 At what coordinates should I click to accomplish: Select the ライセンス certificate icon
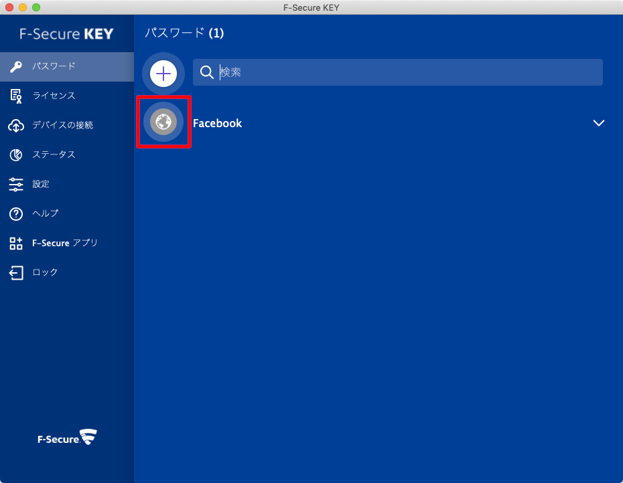(16, 96)
